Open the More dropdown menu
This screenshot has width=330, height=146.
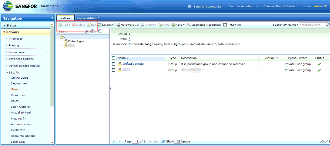pos(178,25)
